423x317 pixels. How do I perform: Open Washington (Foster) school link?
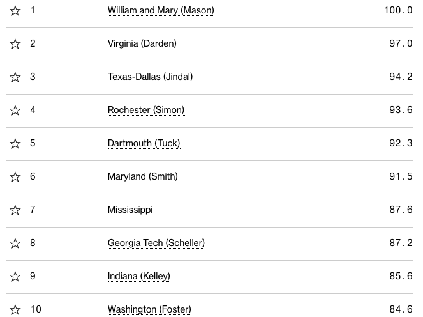coord(149,309)
